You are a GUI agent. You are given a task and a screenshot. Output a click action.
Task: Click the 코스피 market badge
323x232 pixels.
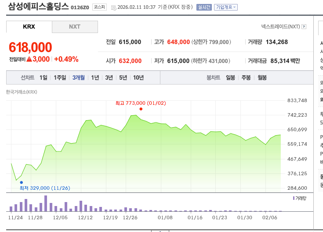click(99, 7)
